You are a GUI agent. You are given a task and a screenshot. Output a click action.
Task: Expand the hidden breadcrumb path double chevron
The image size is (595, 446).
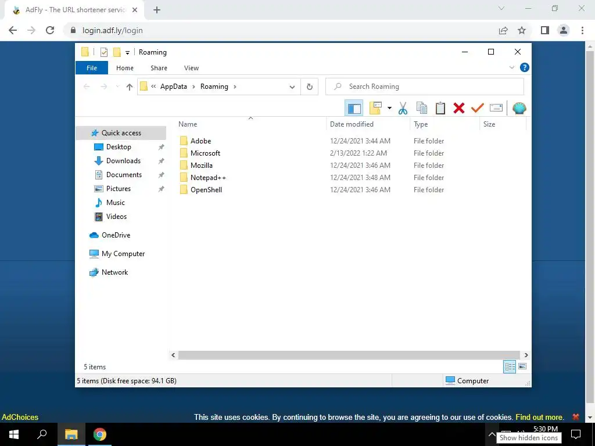(153, 87)
